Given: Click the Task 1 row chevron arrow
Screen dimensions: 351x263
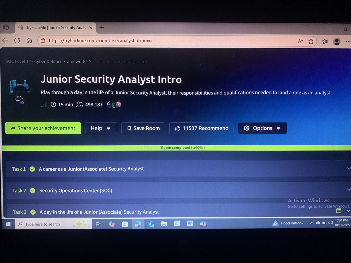Looking at the screenshot, I should click(x=348, y=168).
